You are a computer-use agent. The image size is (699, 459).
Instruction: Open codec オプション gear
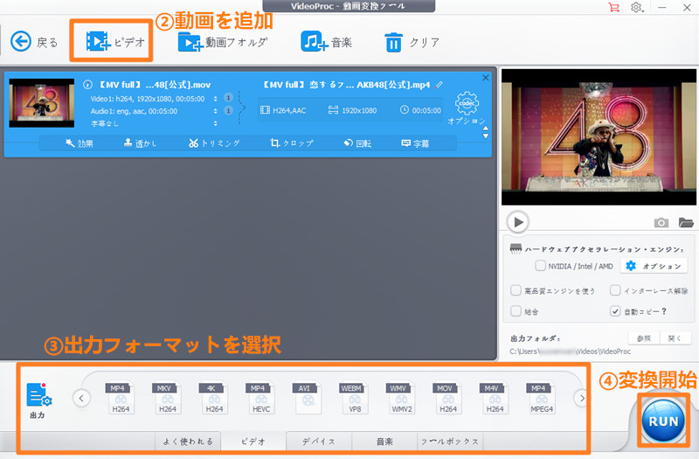tap(467, 108)
